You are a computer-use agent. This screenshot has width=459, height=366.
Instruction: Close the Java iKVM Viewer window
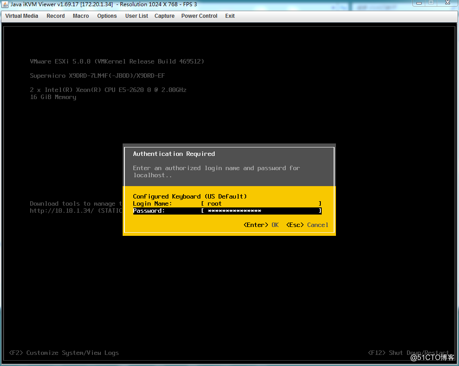(447, 3)
